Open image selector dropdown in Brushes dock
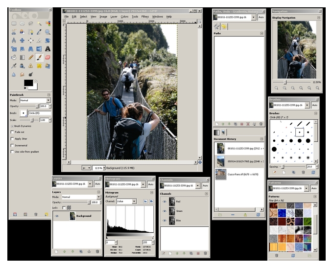This screenshot has height=268, width=333. [307, 105]
